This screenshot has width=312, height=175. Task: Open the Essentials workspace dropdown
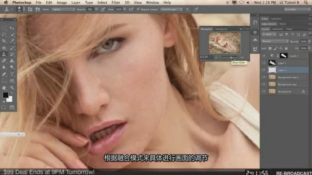tap(297, 10)
